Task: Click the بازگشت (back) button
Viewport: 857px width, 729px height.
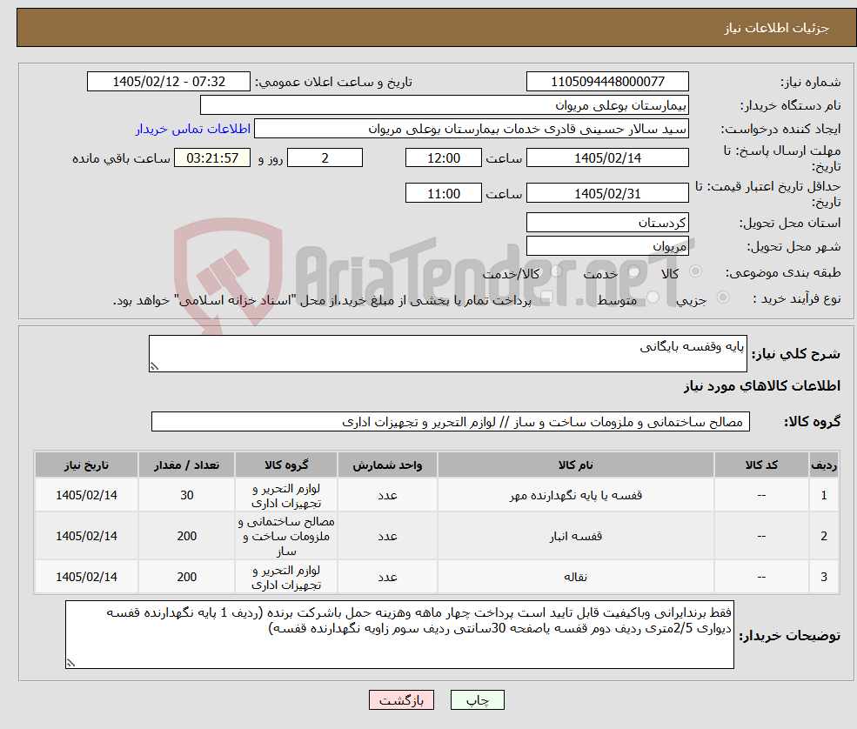Action: coord(401,700)
